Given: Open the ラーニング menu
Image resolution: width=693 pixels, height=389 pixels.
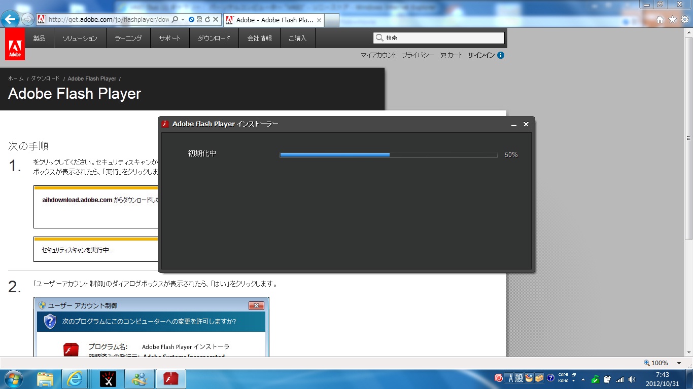Looking at the screenshot, I should click(128, 38).
